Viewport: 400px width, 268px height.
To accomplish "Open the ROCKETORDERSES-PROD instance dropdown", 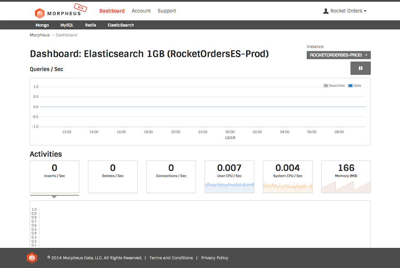I will [x=339, y=55].
